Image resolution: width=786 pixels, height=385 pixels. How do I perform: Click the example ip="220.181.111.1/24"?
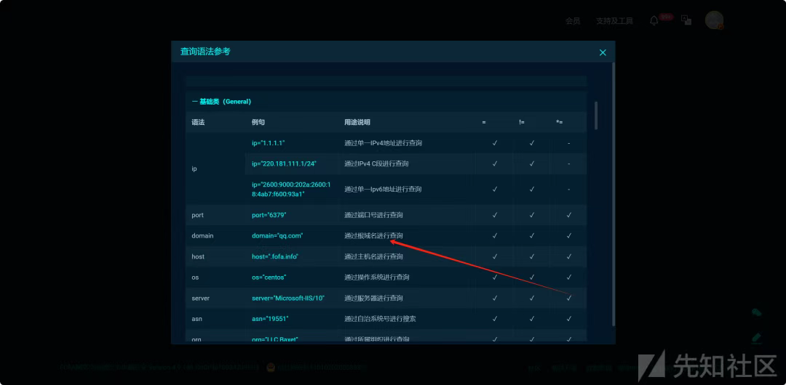click(284, 163)
